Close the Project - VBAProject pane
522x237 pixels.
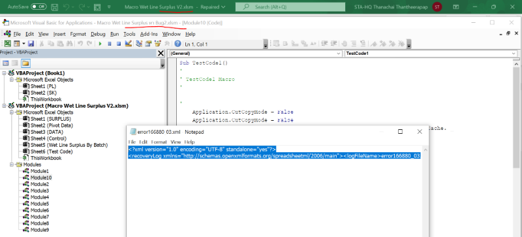[161, 54]
